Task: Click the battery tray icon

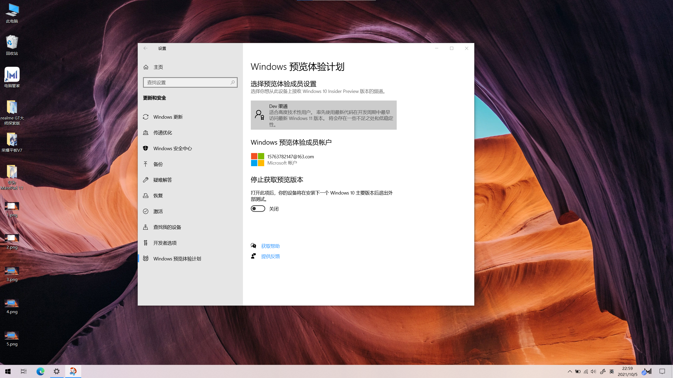Action: point(578,371)
